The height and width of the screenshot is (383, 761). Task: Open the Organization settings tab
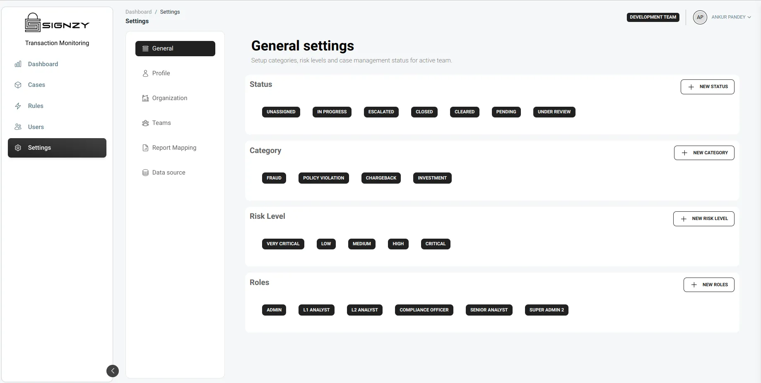point(175,98)
